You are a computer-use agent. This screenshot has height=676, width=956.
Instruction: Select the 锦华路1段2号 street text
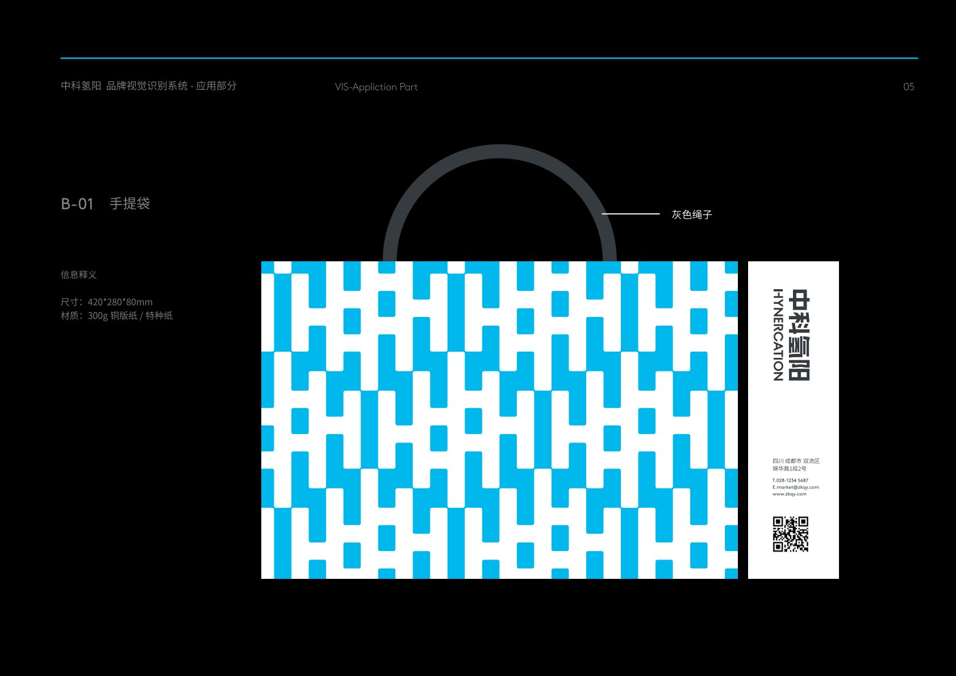coord(789,469)
